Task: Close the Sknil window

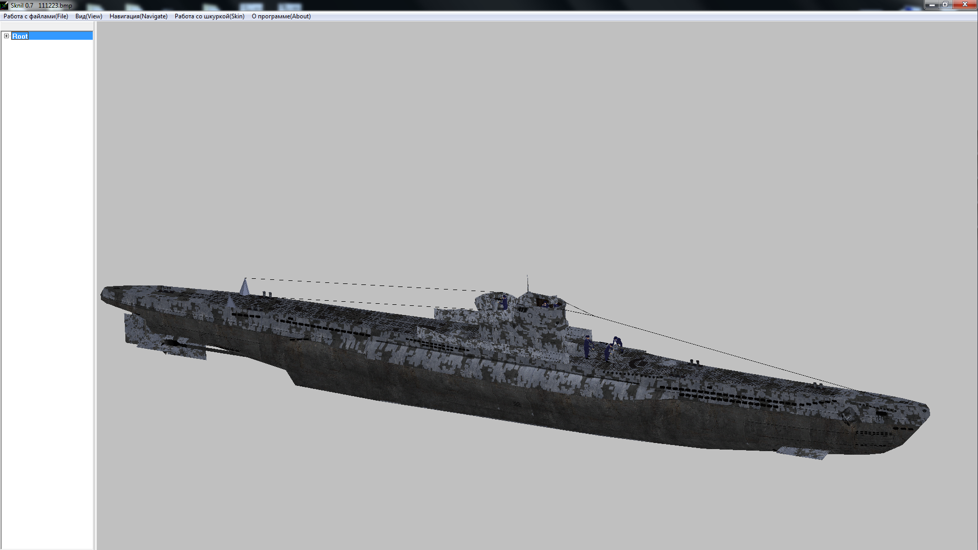Action: click(964, 5)
